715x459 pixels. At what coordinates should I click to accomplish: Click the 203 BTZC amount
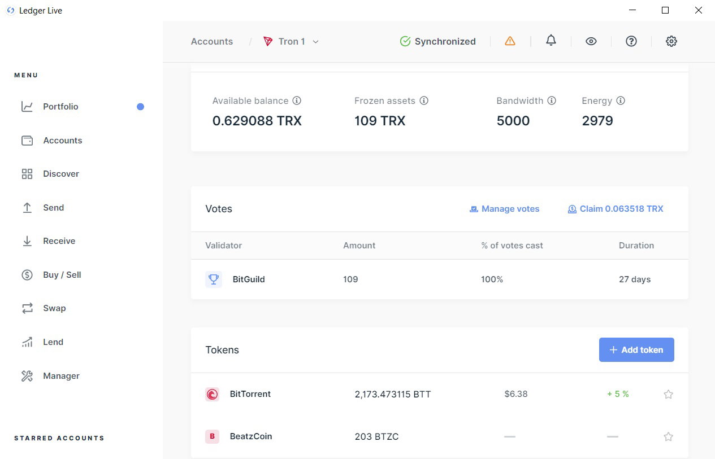[377, 436]
